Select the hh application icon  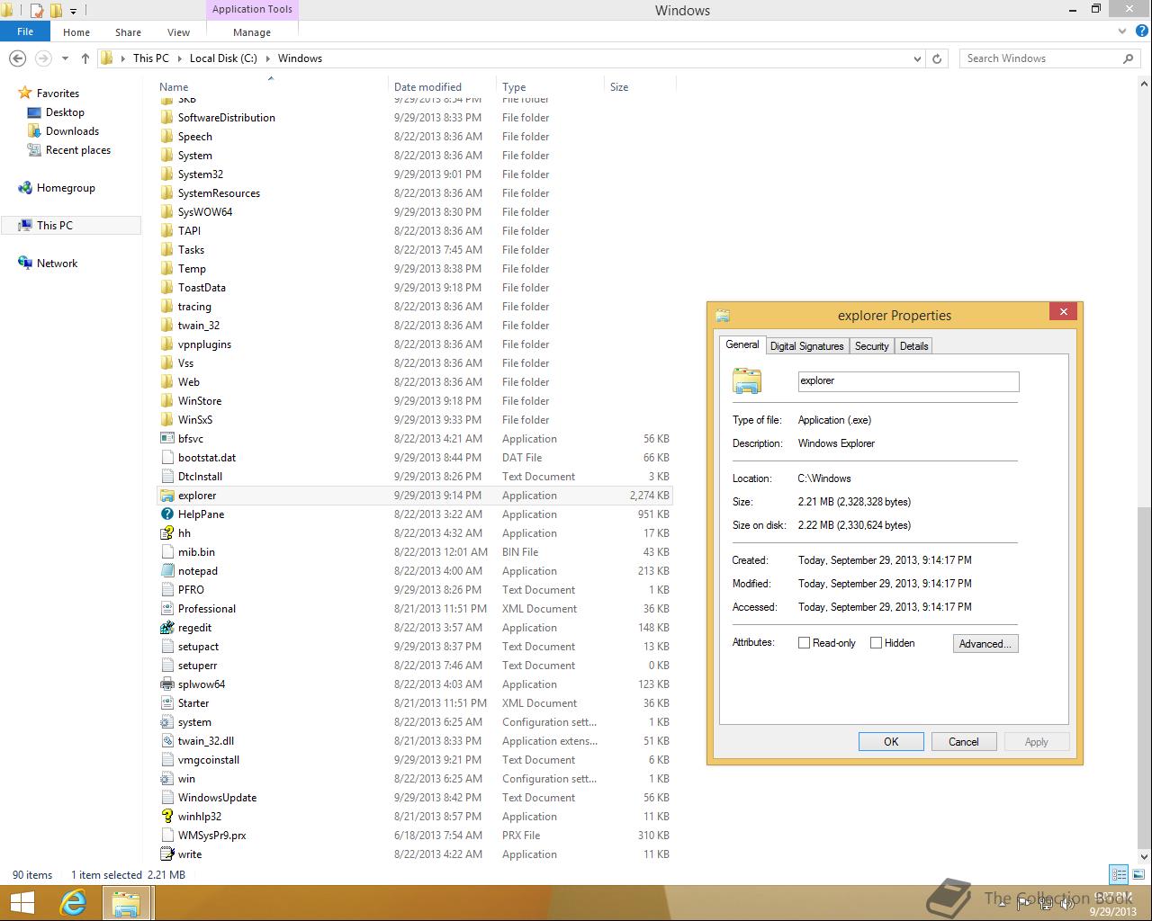166,533
